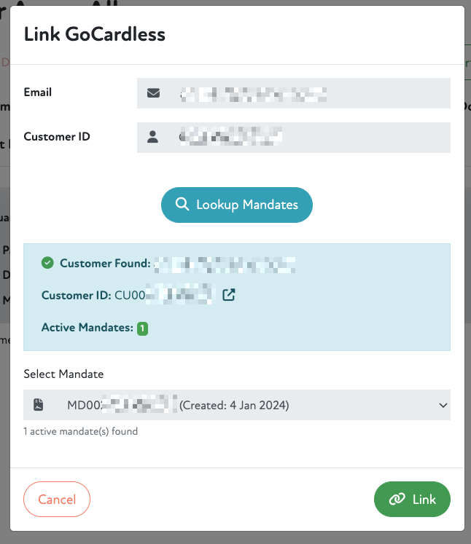Click the "Select Mandate" label
Viewport: 471px width, 544px height.
[x=63, y=374]
